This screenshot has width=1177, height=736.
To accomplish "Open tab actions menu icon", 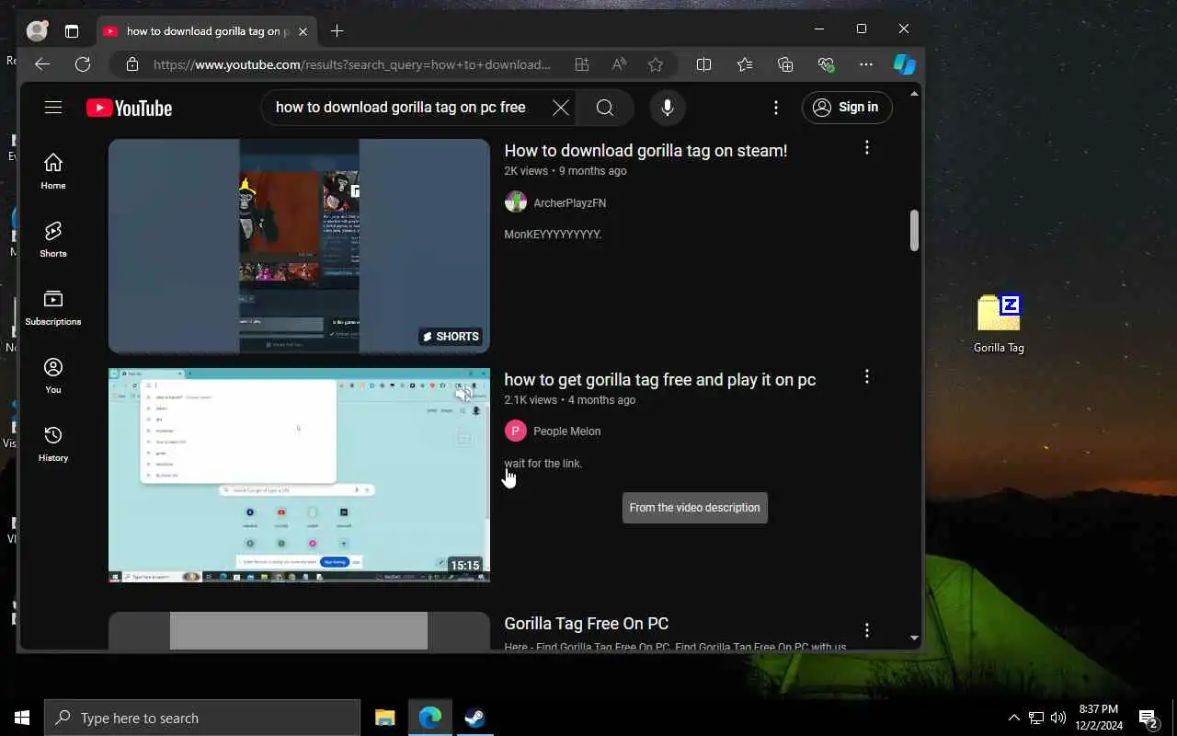I will [72, 31].
